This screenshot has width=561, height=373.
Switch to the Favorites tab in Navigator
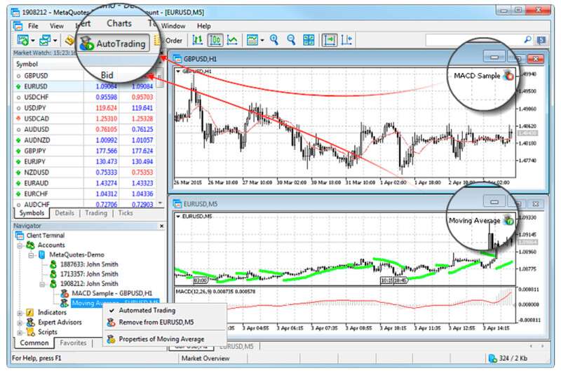[73, 343]
